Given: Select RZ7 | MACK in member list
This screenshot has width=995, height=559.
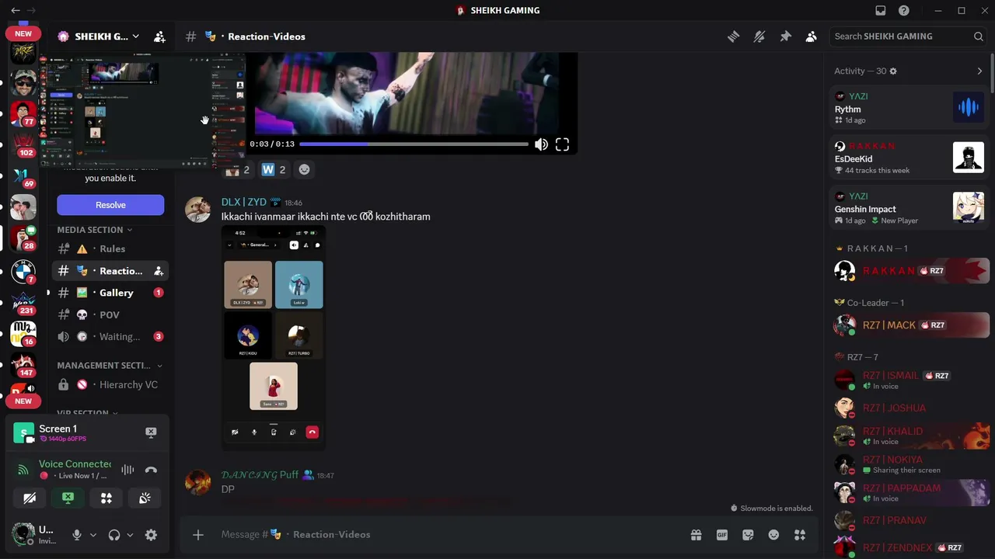Looking at the screenshot, I should point(909,325).
